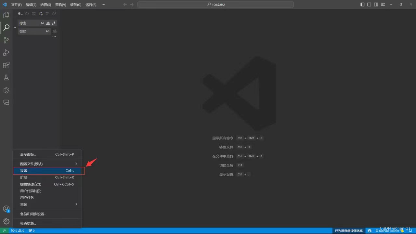The height and width of the screenshot is (234, 416).
Task: Choose 检查更新... menu entry
Action: (x=47, y=223)
